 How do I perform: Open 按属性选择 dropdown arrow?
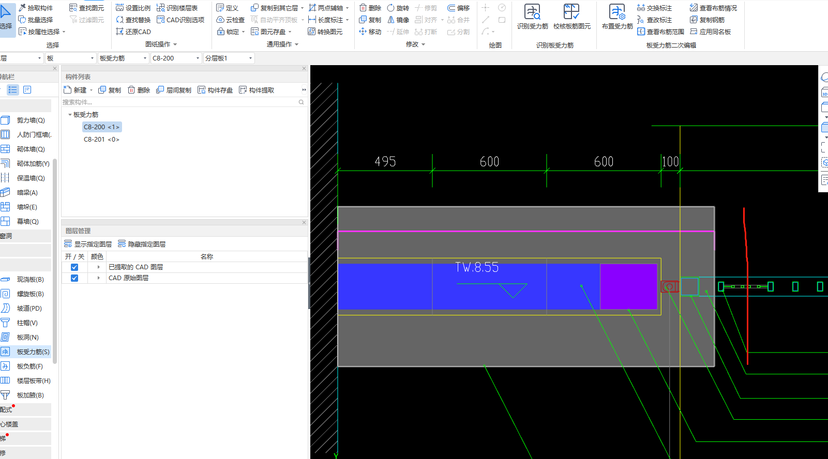[64, 32]
